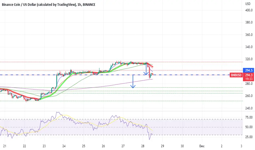Click date 22 on time axis
This screenshot has width=255, height=150.
(x=24, y=146)
